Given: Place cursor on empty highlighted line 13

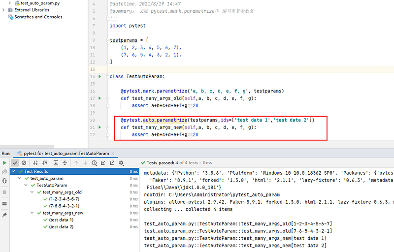Looking at the screenshot, I should coord(251,69).
